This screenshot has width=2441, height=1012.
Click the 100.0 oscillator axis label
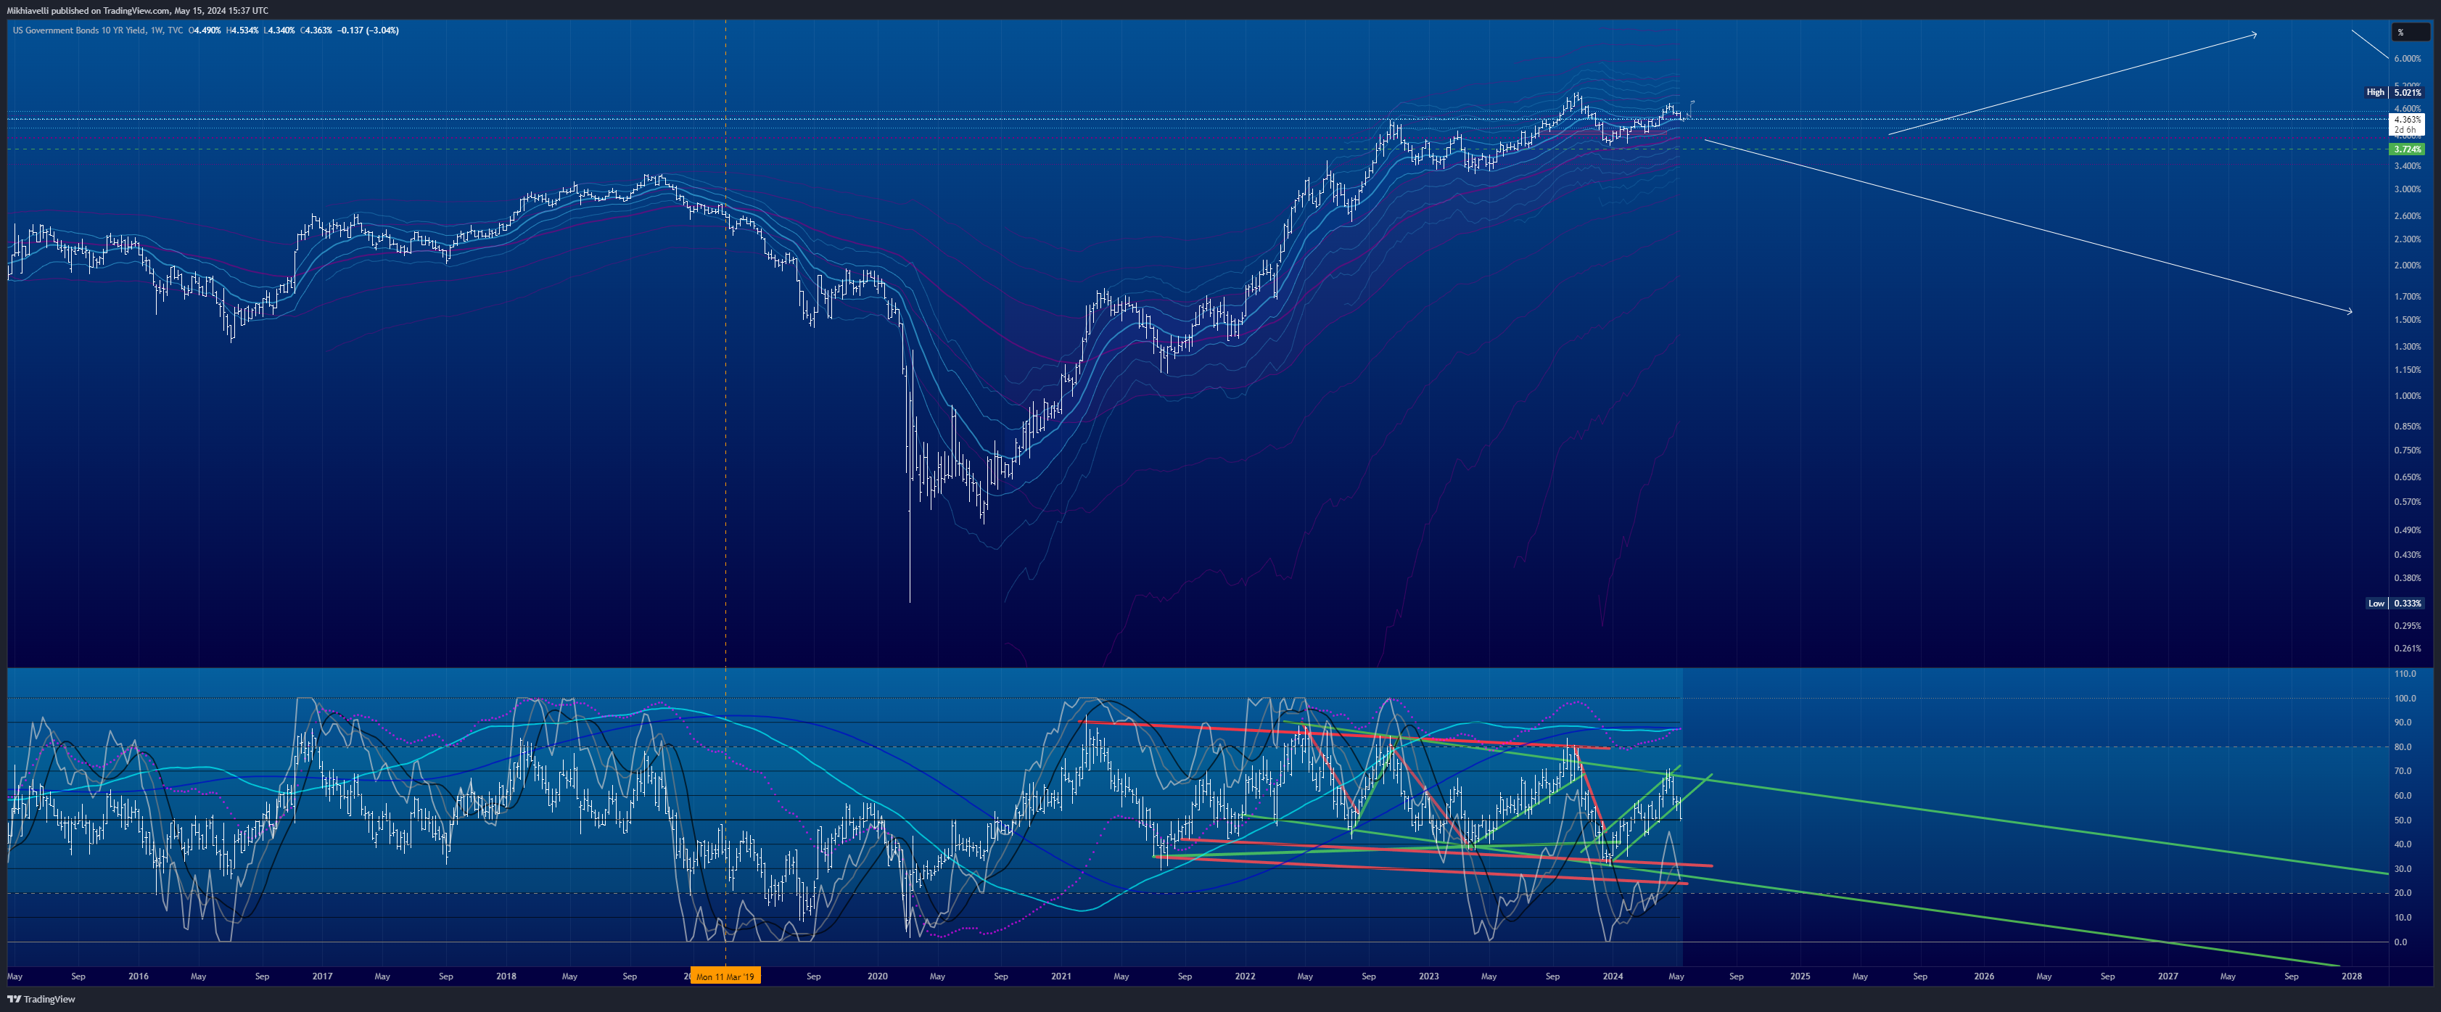point(2405,699)
